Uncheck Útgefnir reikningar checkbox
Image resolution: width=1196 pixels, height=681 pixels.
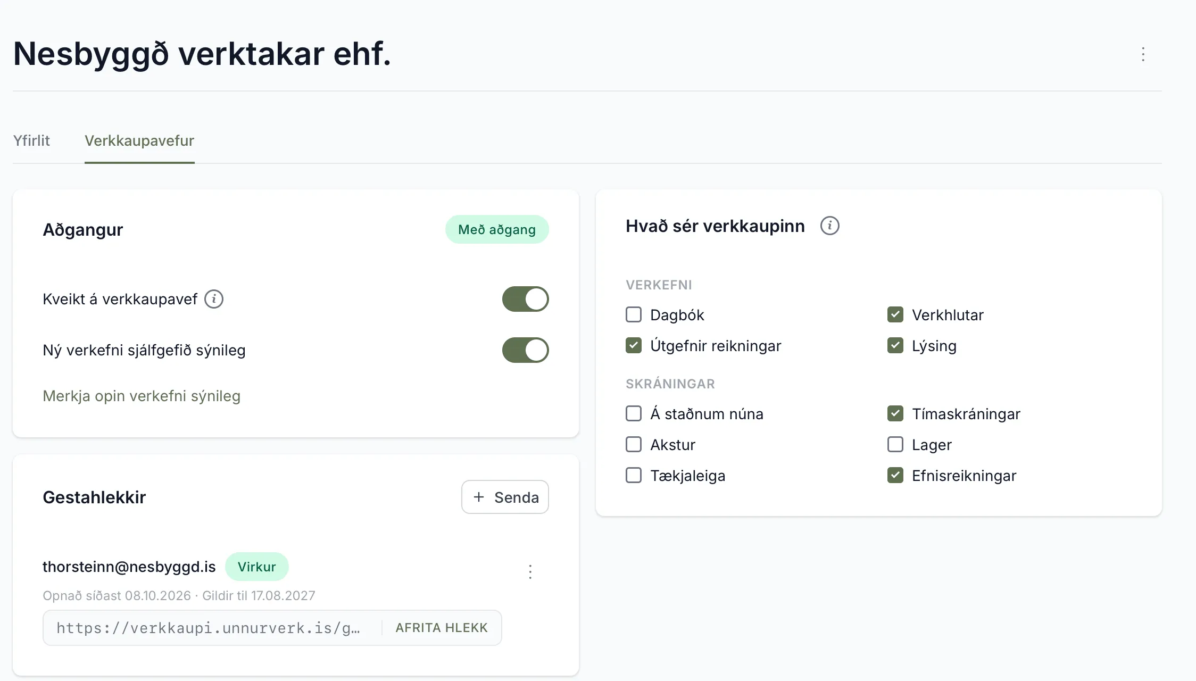pos(633,345)
